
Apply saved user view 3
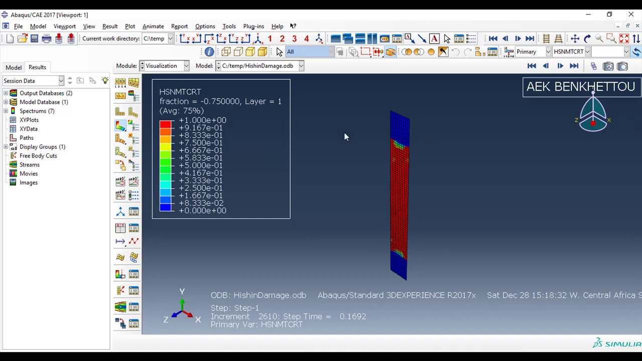pyautogui.click(x=294, y=39)
